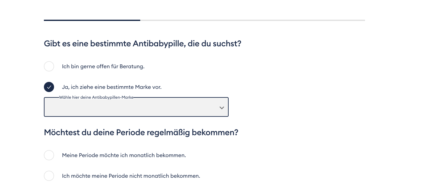Click the 'Ja, ich ziehe eine bestimmte Marke vor.' text
The height and width of the screenshot is (192, 421).
112,87
